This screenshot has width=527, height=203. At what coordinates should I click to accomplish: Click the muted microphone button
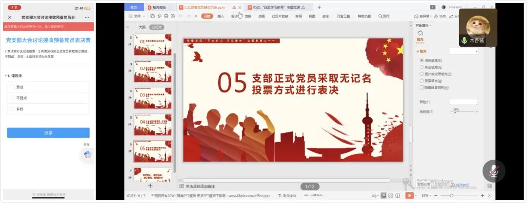click(x=493, y=171)
